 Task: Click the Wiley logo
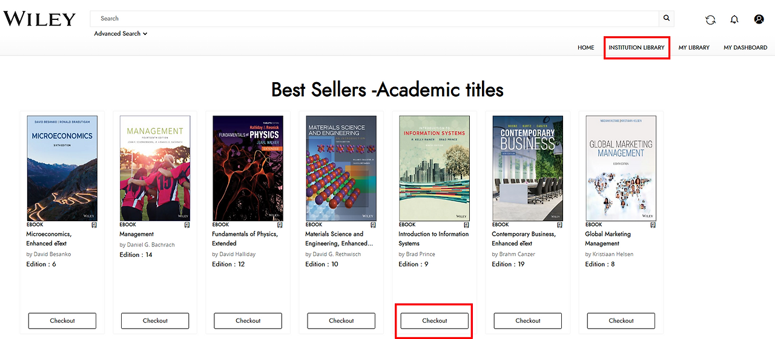[x=39, y=19]
